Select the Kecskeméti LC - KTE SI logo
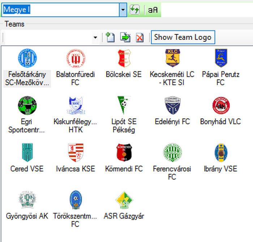Screen dimensions: 253x242 tap(172, 58)
